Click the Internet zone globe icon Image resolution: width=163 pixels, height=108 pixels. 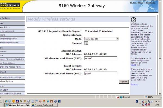[121, 97]
